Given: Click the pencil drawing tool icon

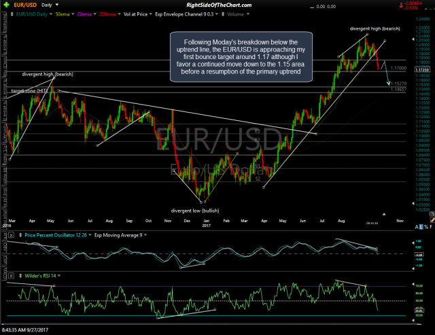Looking at the screenshot, I should tap(432, 219).
